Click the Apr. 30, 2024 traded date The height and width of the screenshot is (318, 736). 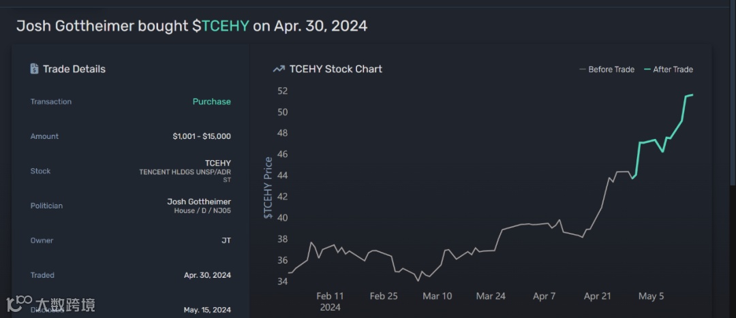(x=207, y=275)
